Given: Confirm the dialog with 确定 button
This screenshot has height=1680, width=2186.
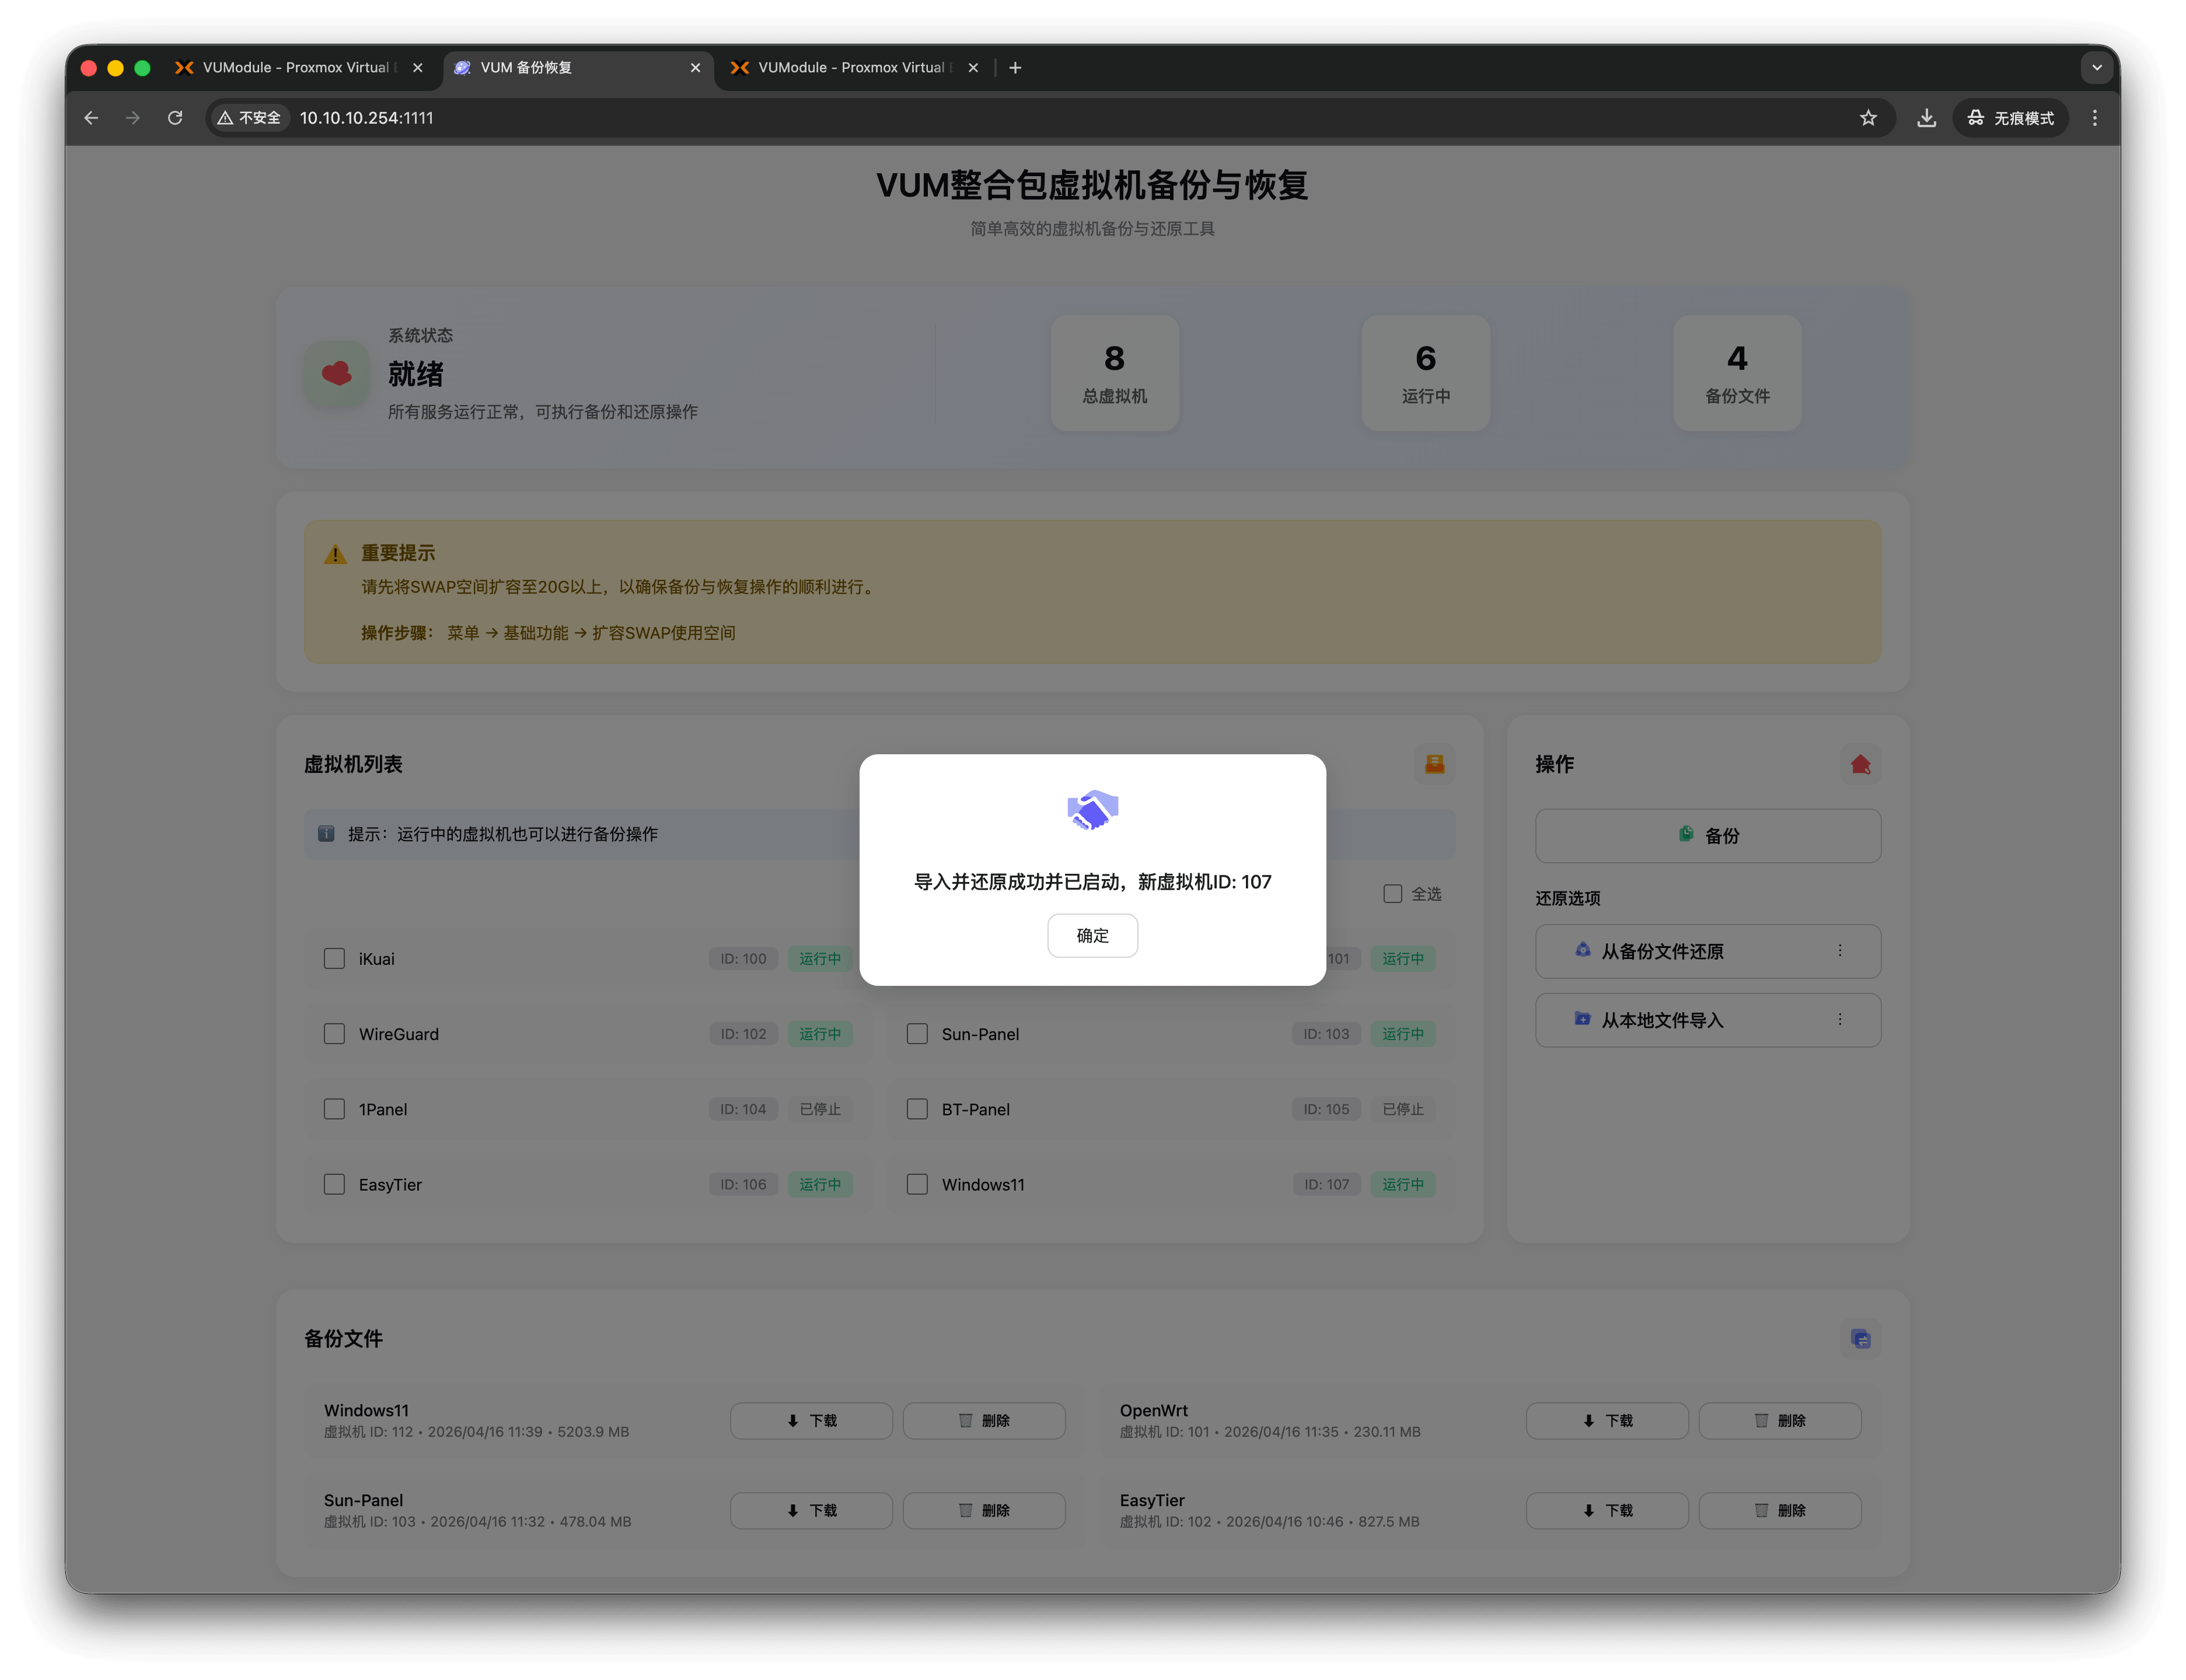Looking at the screenshot, I should [1091, 935].
